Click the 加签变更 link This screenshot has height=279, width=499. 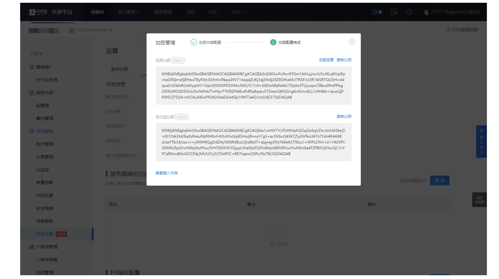pyautogui.click(x=326, y=60)
